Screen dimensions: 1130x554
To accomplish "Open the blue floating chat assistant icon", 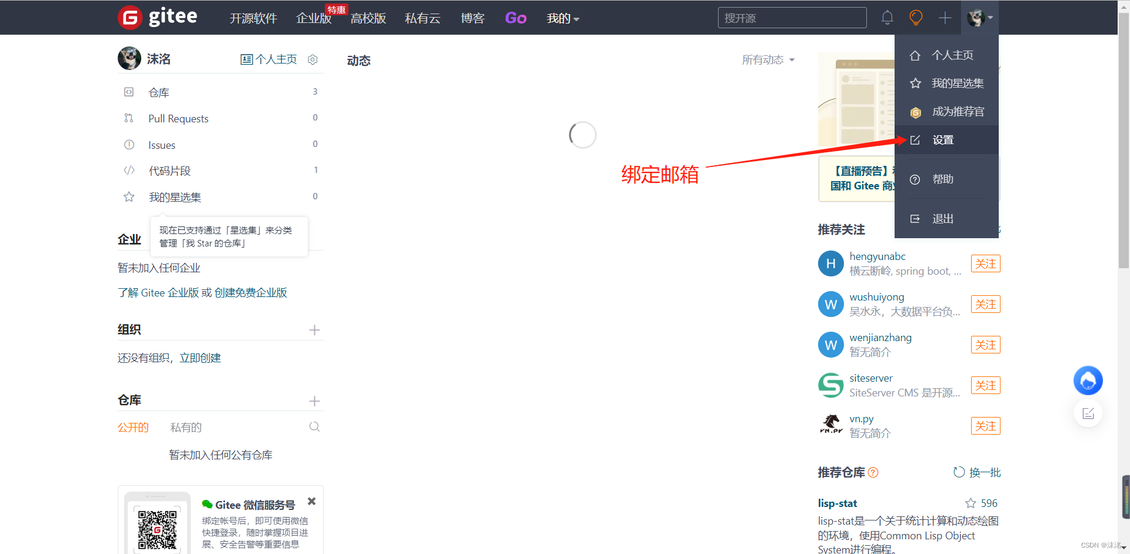I will [1088, 381].
